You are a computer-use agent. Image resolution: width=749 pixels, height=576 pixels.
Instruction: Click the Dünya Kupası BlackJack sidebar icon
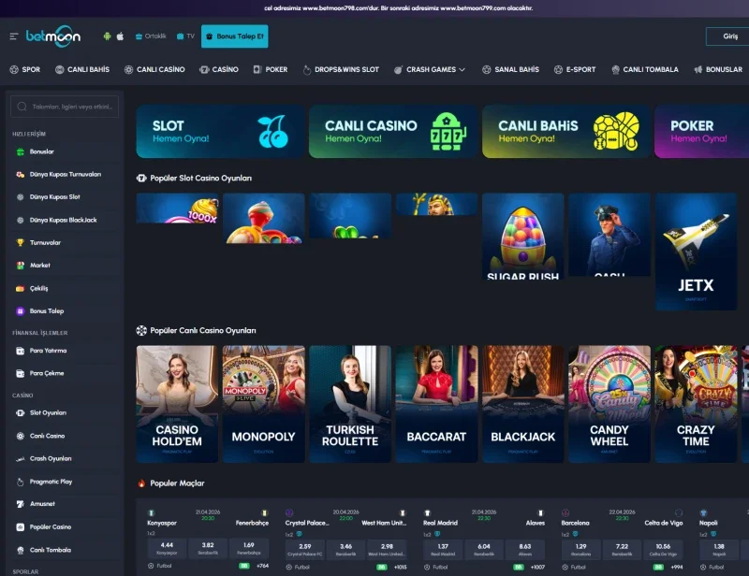pyautogui.click(x=20, y=220)
